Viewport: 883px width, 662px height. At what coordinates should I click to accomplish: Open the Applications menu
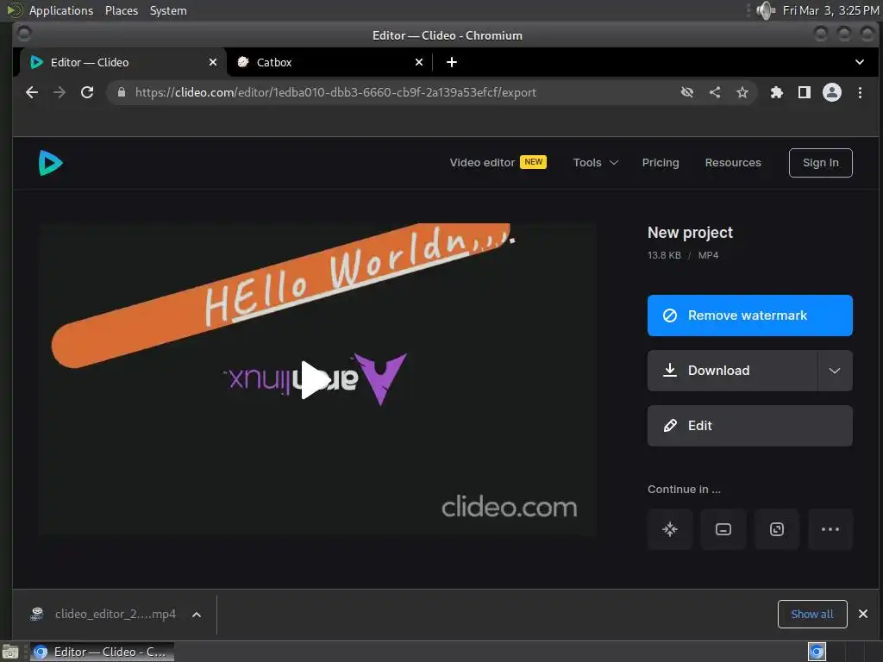coord(61,10)
